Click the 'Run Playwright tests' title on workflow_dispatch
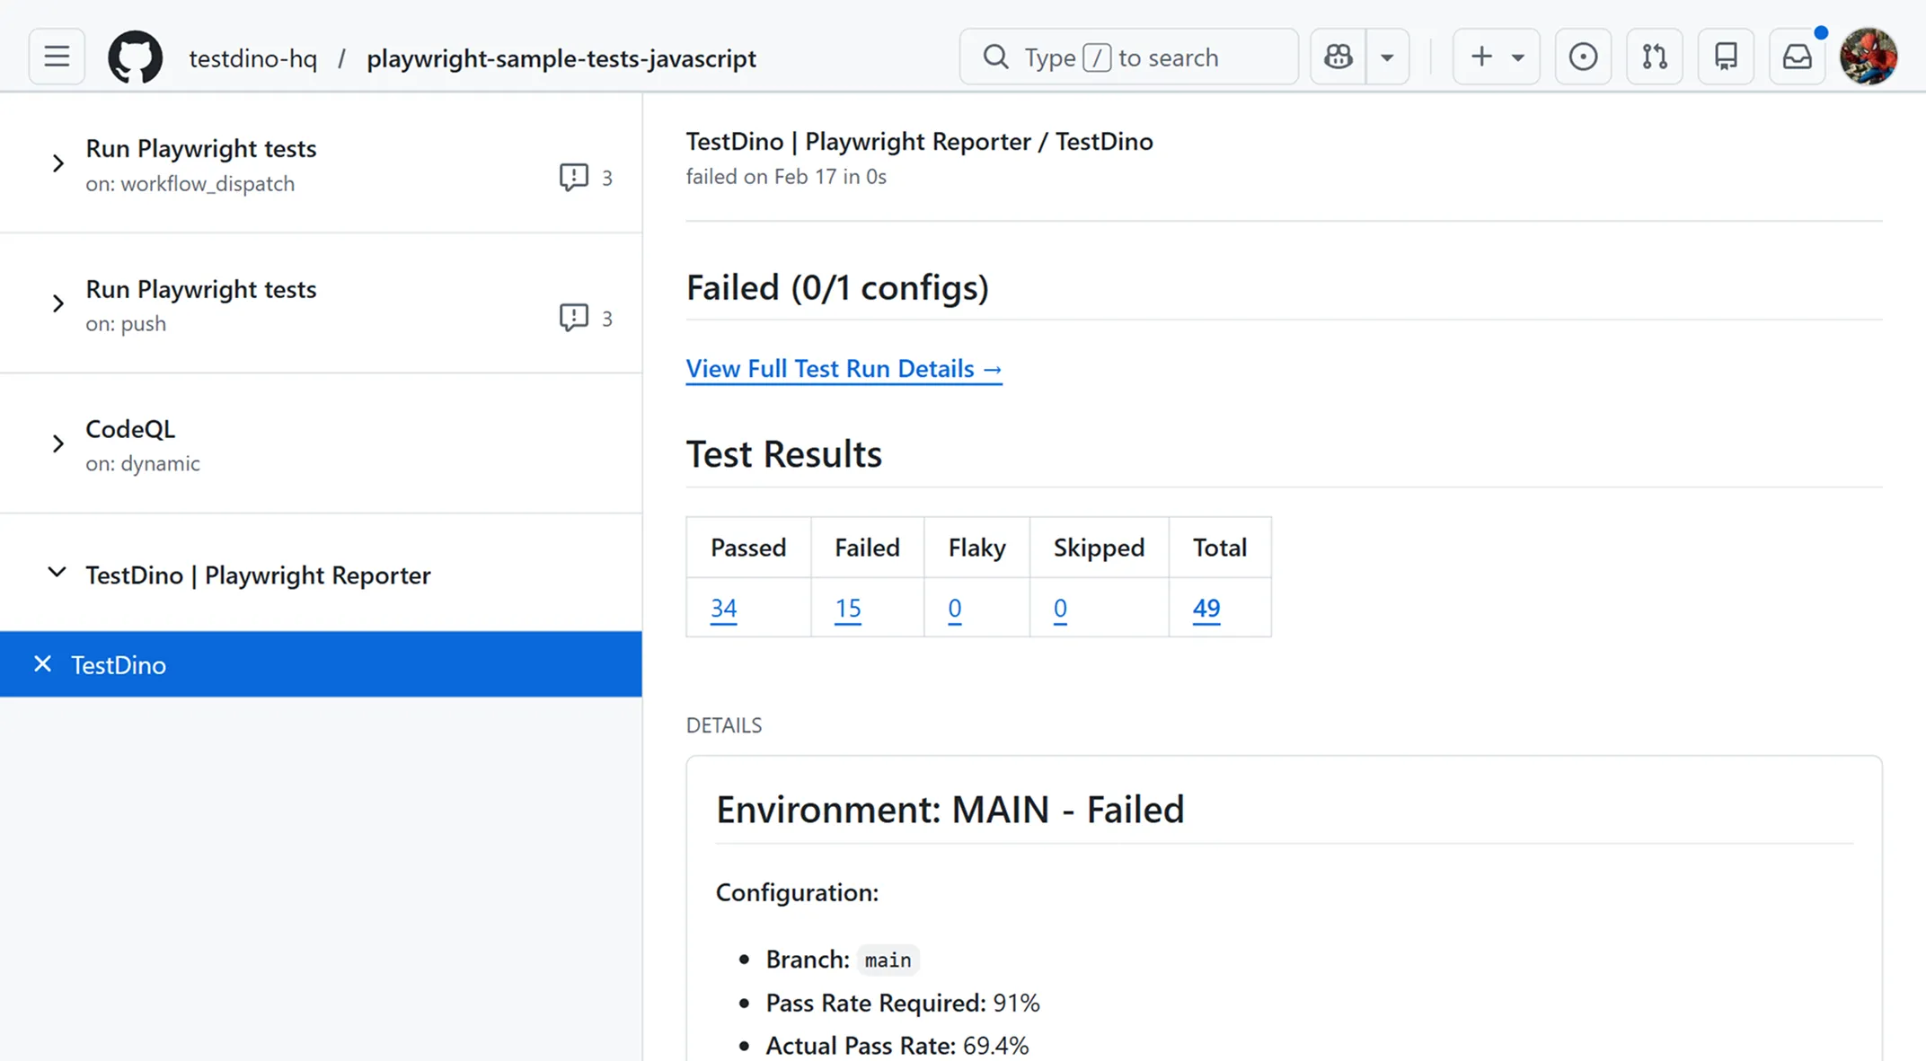The width and height of the screenshot is (1926, 1061). point(201,148)
